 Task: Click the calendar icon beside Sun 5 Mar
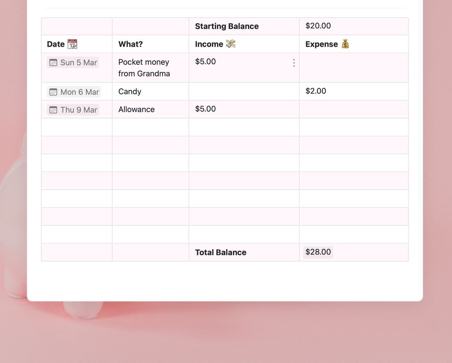tap(53, 63)
